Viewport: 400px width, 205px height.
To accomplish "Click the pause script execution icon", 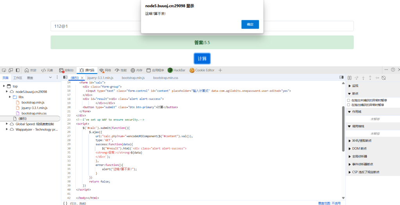I will pos(350,78).
